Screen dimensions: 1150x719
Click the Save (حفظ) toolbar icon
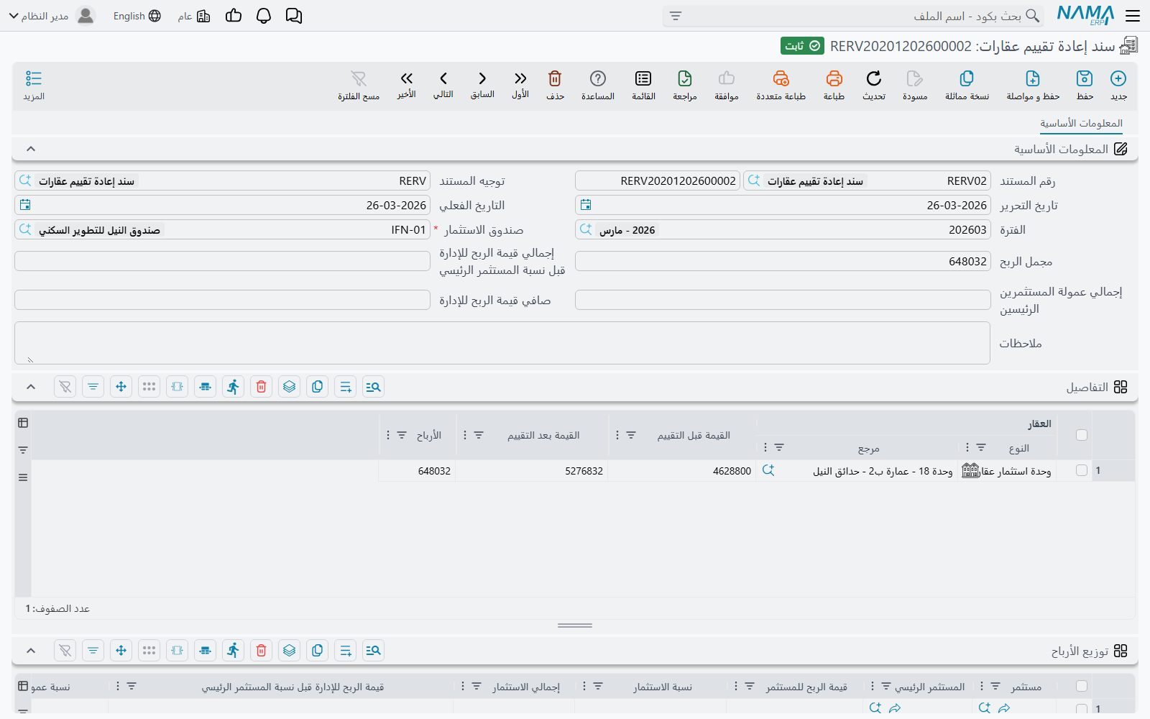[1085, 78]
